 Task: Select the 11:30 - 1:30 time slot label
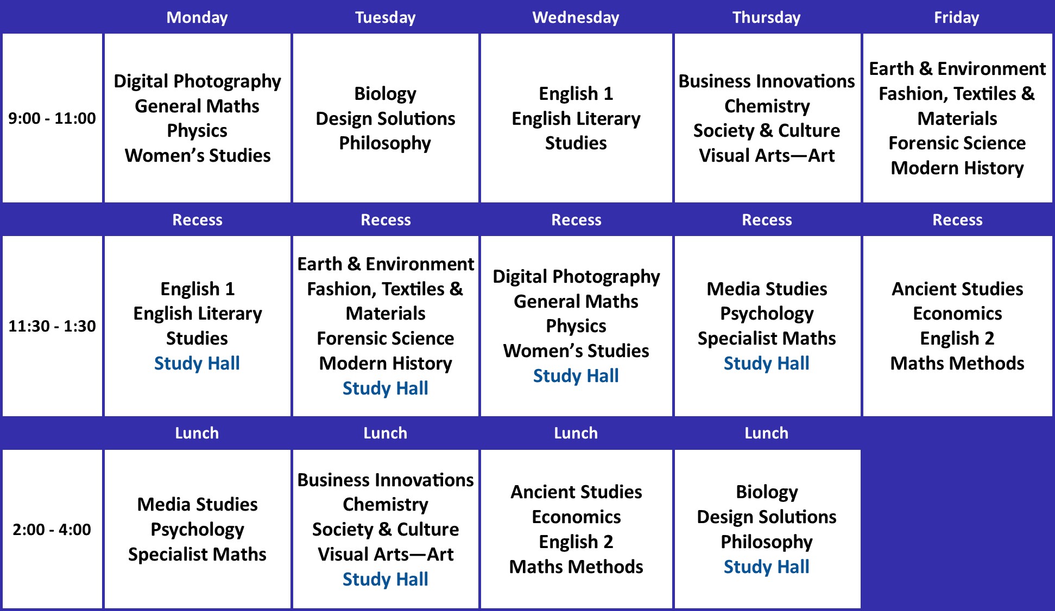point(52,326)
